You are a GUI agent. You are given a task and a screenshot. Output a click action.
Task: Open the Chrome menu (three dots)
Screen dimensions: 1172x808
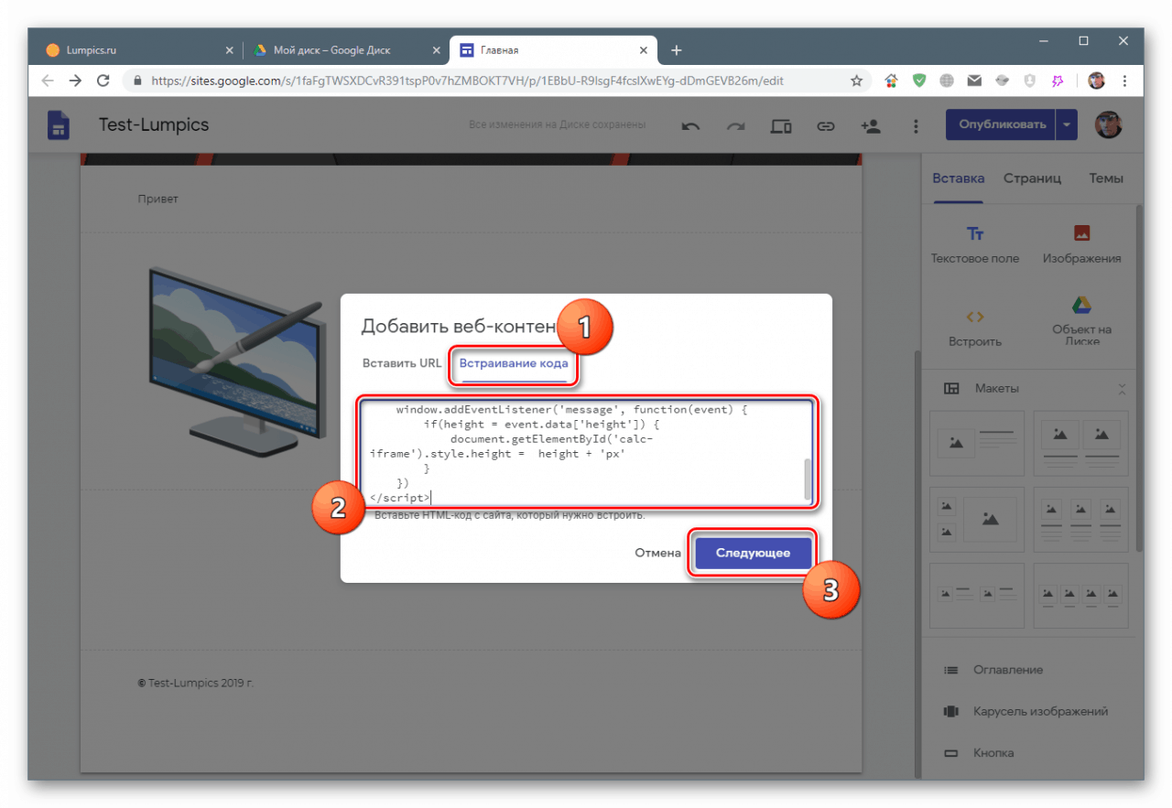pos(1123,81)
